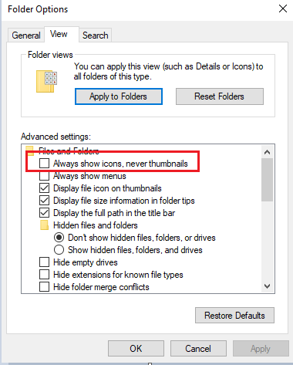Click the Advanced settings label text
293x365 pixels.
[56, 137]
